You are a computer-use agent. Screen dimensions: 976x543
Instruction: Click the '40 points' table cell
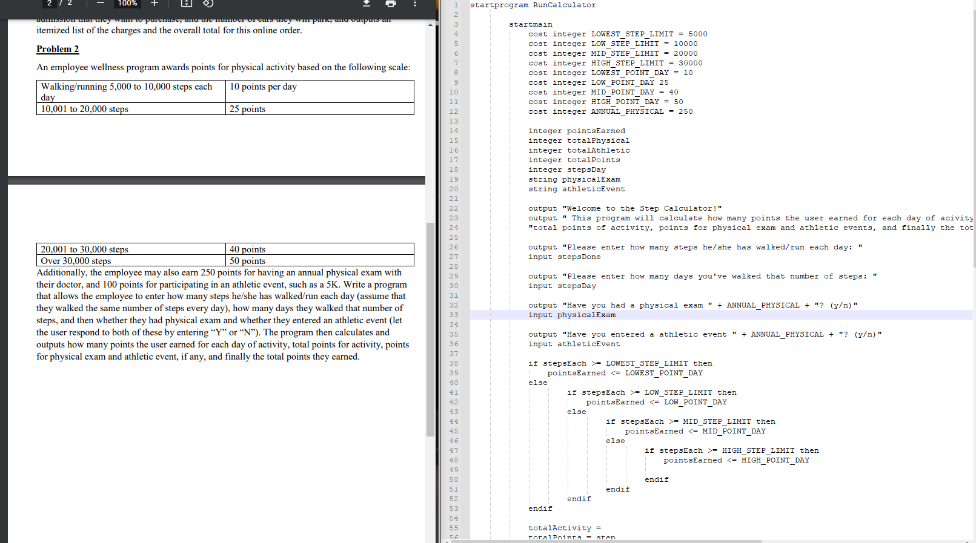[x=320, y=249]
